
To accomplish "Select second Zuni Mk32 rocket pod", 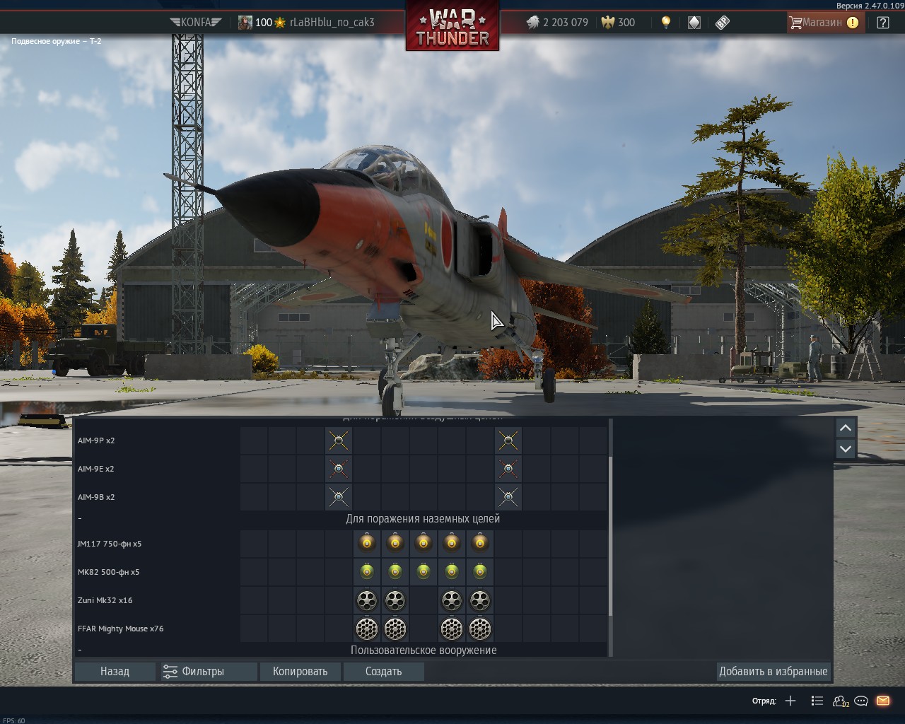I will tap(395, 600).
